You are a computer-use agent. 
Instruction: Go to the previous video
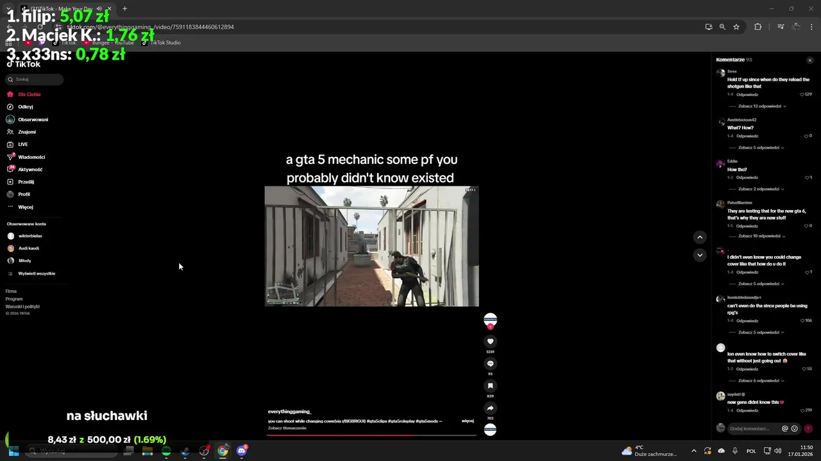(x=700, y=237)
